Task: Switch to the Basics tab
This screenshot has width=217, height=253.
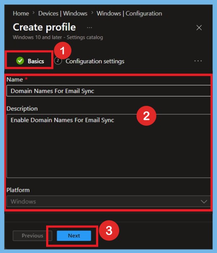Action: (30, 61)
